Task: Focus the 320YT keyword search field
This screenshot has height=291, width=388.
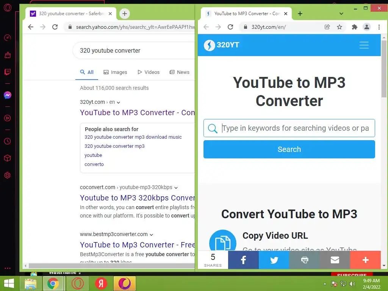Action: (289, 128)
